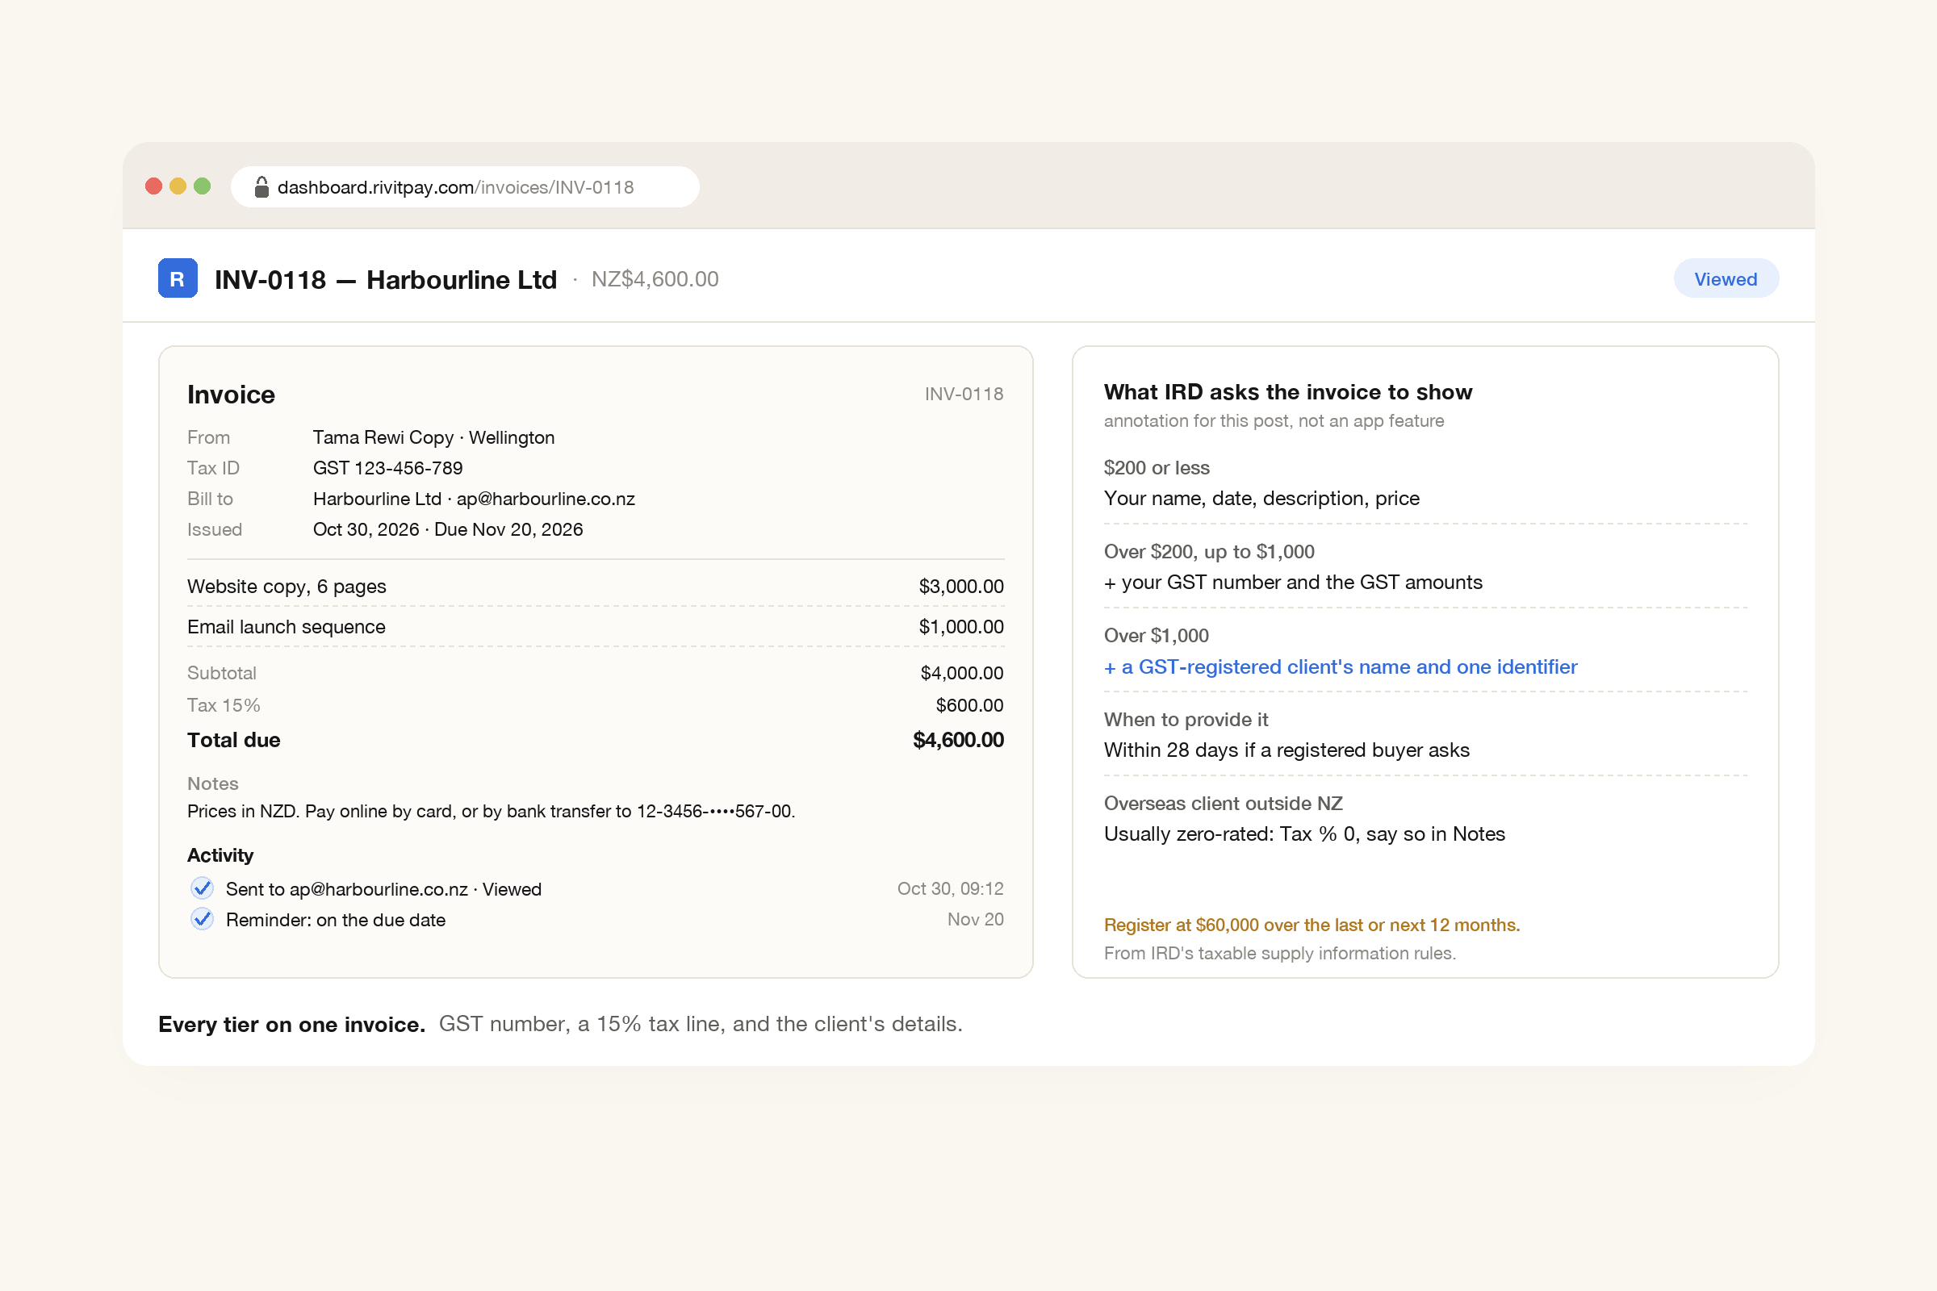
Task: Click the GST 123-456-789 tax ID
Action: (x=387, y=468)
